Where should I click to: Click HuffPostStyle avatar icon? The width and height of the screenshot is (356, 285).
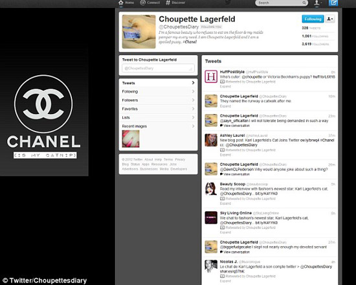tap(211, 76)
